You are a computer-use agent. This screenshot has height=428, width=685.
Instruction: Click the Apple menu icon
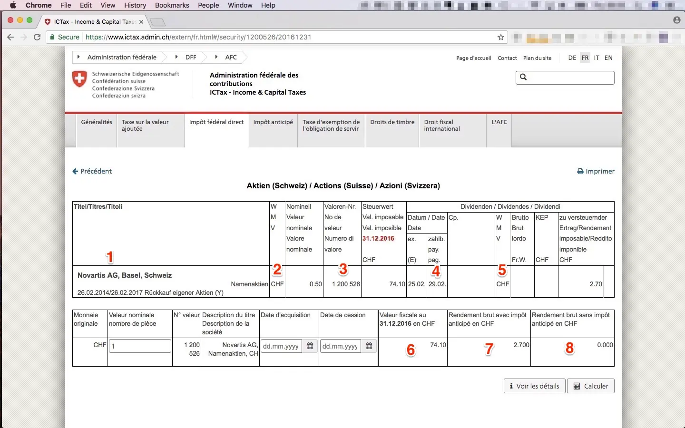click(x=13, y=5)
